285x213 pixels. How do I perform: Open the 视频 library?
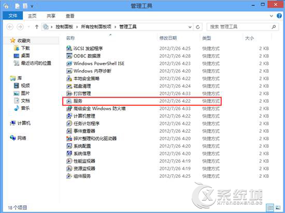[25, 86]
